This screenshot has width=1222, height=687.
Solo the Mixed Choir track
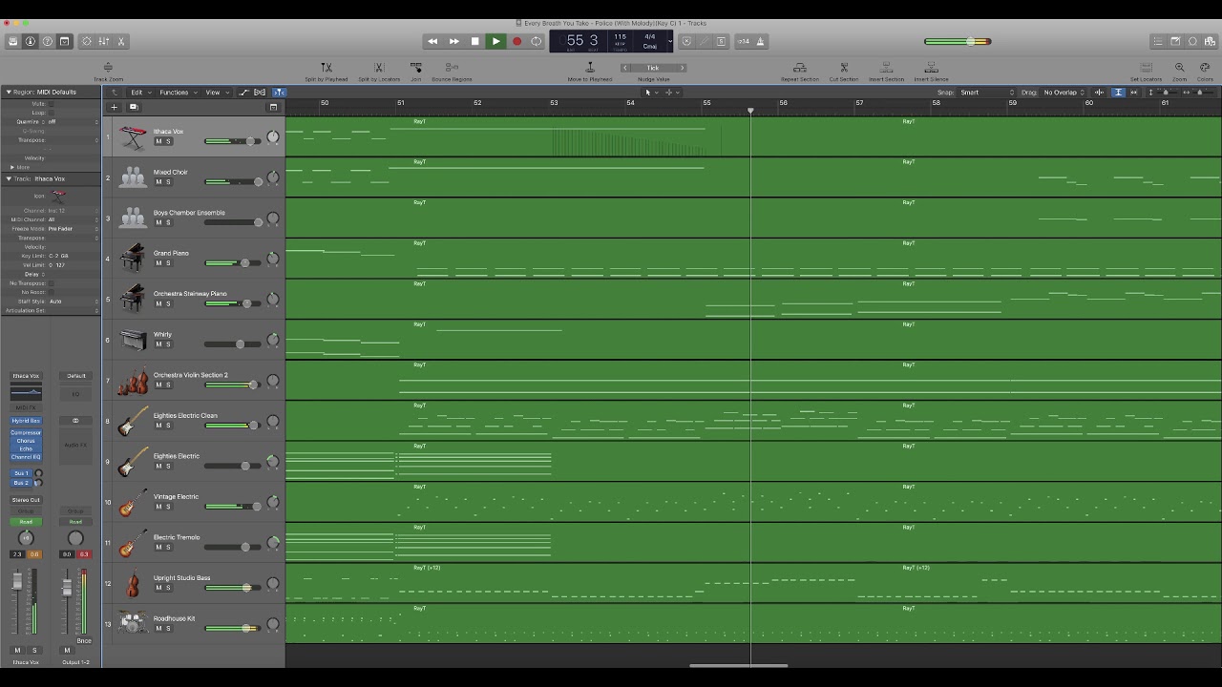(168, 182)
